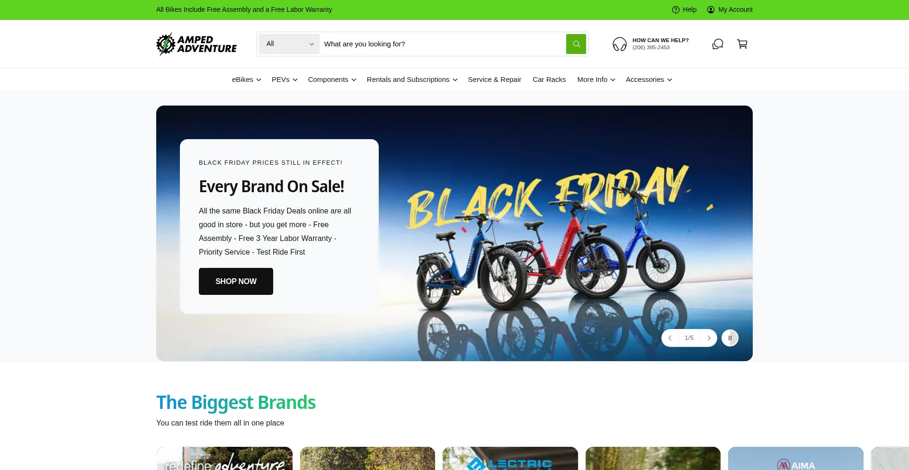
Task: Go to previous slide arrow
Action: coord(670,338)
